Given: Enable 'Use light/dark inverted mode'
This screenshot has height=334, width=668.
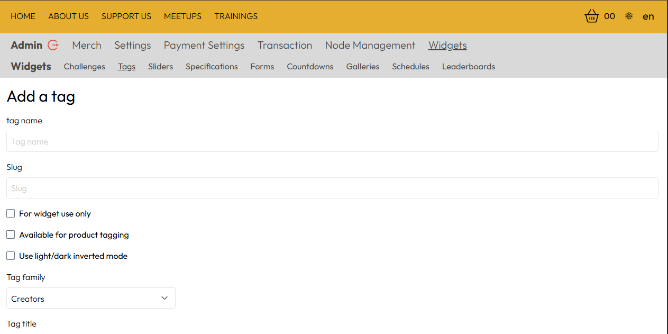Looking at the screenshot, I should (x=10, y=256).
